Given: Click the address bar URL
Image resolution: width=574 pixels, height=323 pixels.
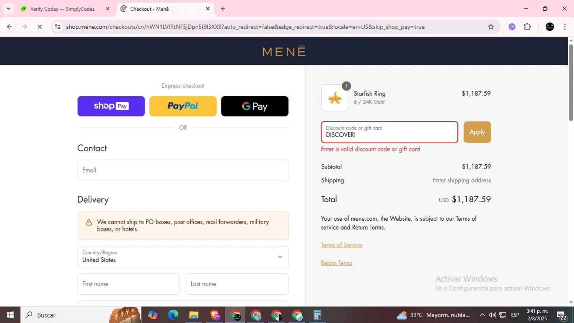Looking at the screenshot, I should pyautogui.click(x=245, y=27).
